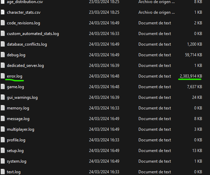Click the 1 KB size of system.log

tap(198, 161)
